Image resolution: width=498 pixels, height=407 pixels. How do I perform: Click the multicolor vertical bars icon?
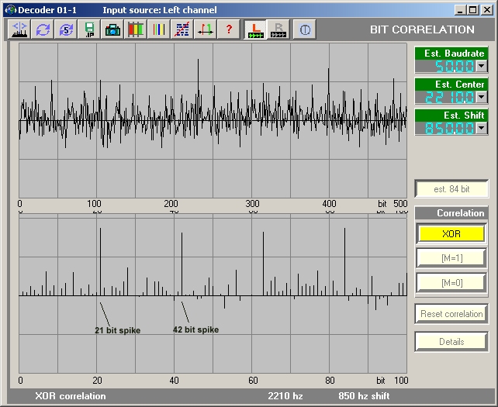pyautogui.click(x=159, y=29)
